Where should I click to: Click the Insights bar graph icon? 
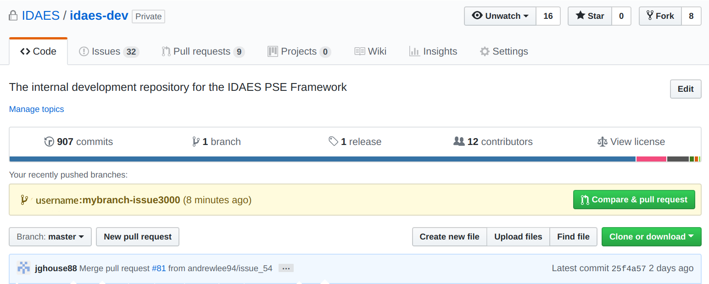coord(415,51)
